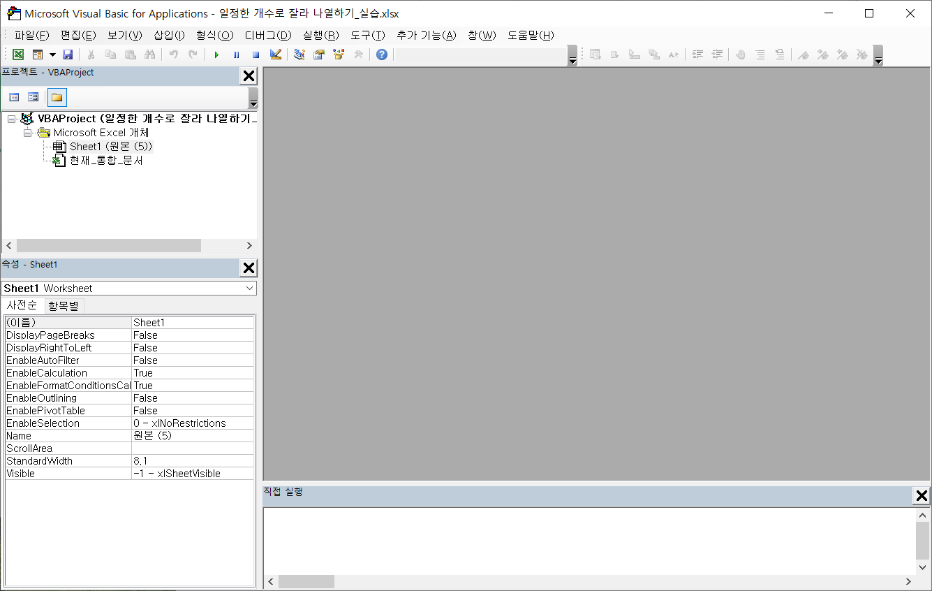Open the 도움말(H) menu

pyautogui.click(x=531, y=35)
